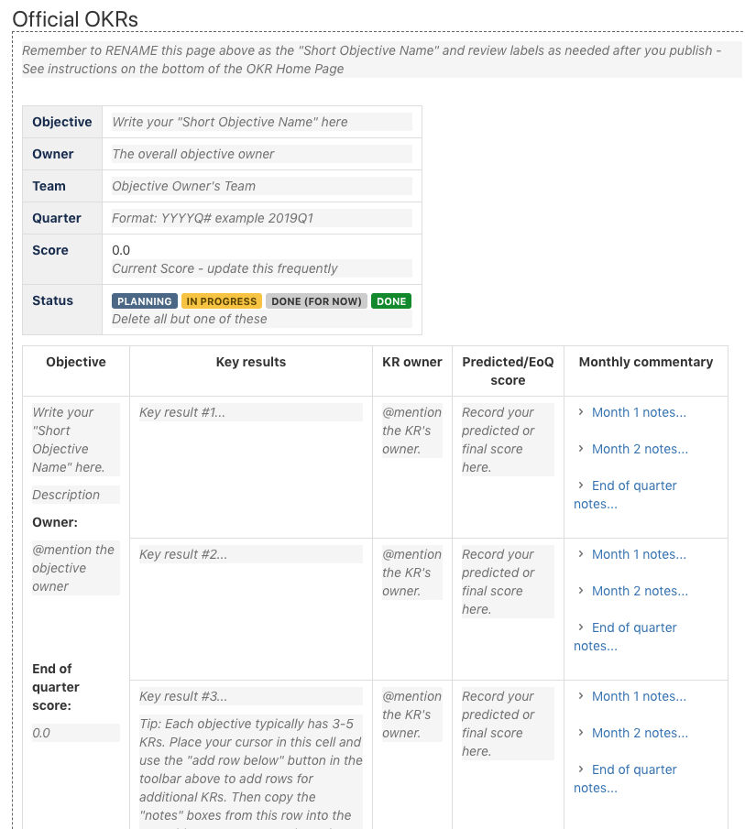Click the Official OKRs page title

coord(72,18)
